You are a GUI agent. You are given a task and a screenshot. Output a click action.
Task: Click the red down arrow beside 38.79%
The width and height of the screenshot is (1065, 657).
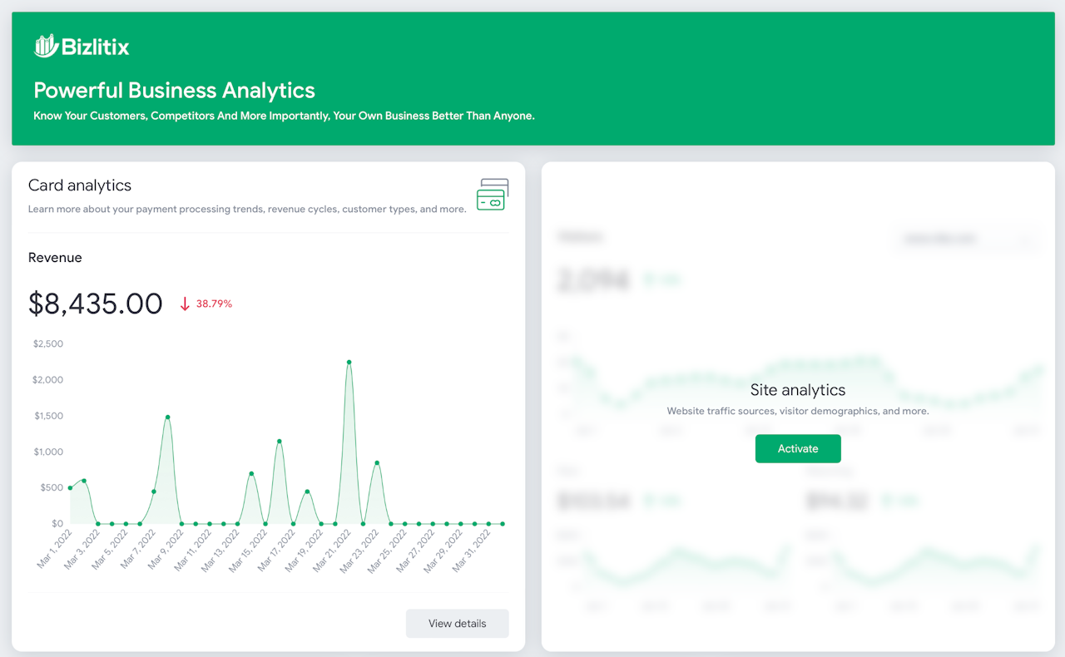click(x=185, y=304)
